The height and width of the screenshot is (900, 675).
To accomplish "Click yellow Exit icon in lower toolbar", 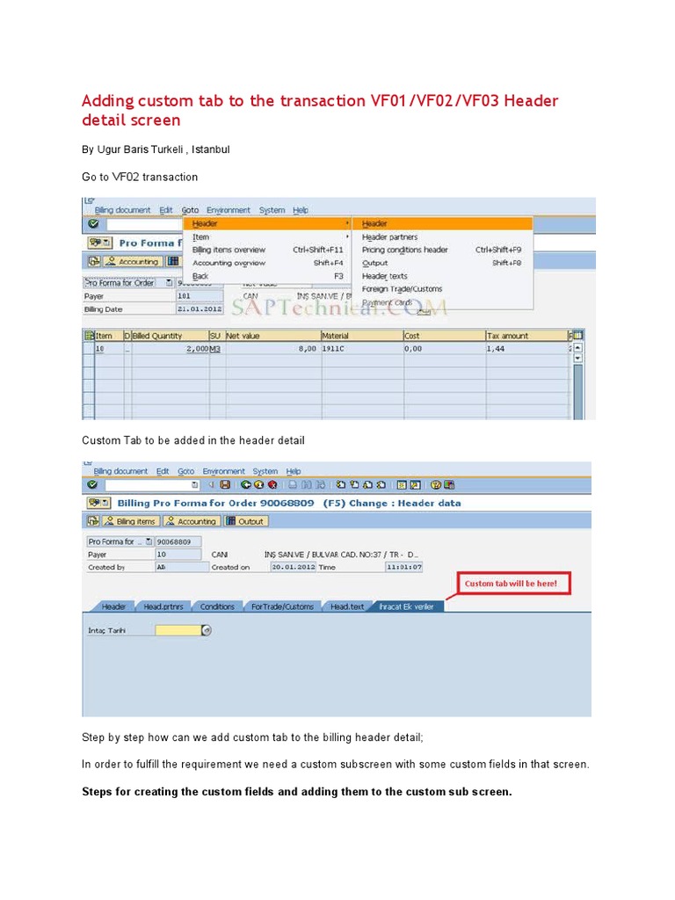I will [x=259, y=485].
